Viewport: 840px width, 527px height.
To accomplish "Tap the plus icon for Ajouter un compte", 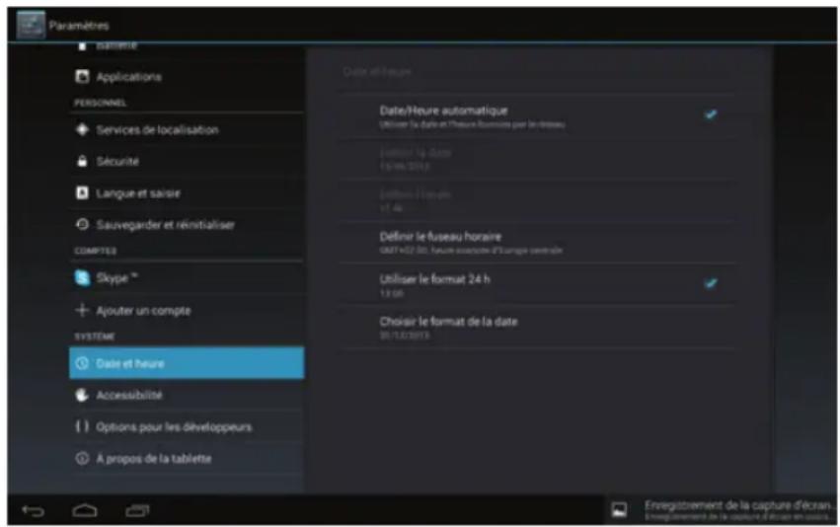I will click(x=82, y=310).
